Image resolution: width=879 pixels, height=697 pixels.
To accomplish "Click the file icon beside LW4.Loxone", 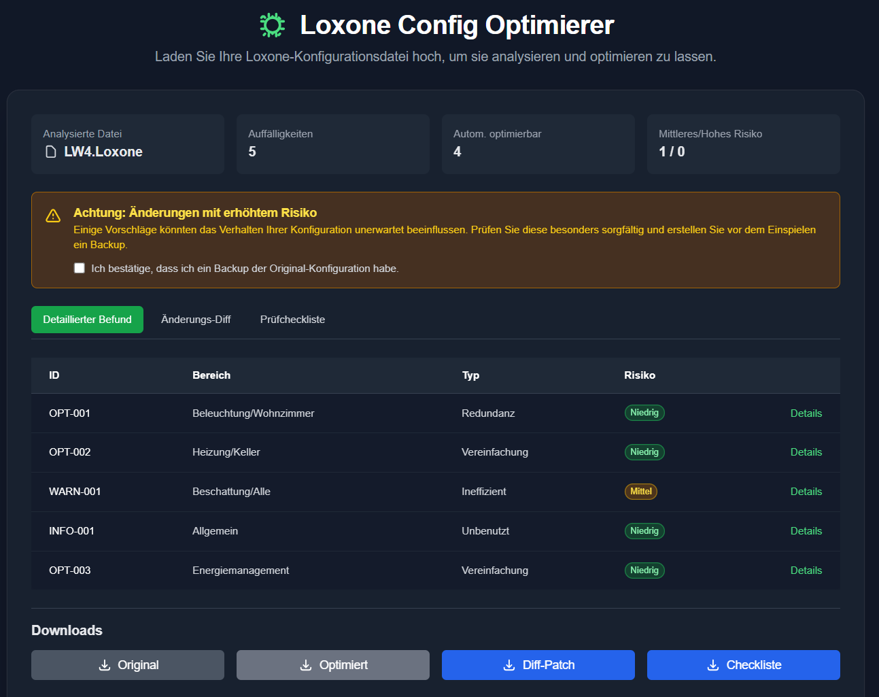I will [x=51, y=152].
